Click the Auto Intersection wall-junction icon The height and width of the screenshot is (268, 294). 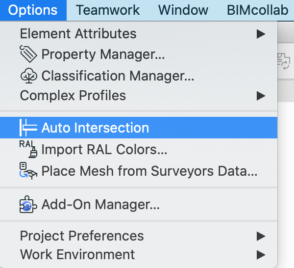pyautogui.click(x=28, y=128)
